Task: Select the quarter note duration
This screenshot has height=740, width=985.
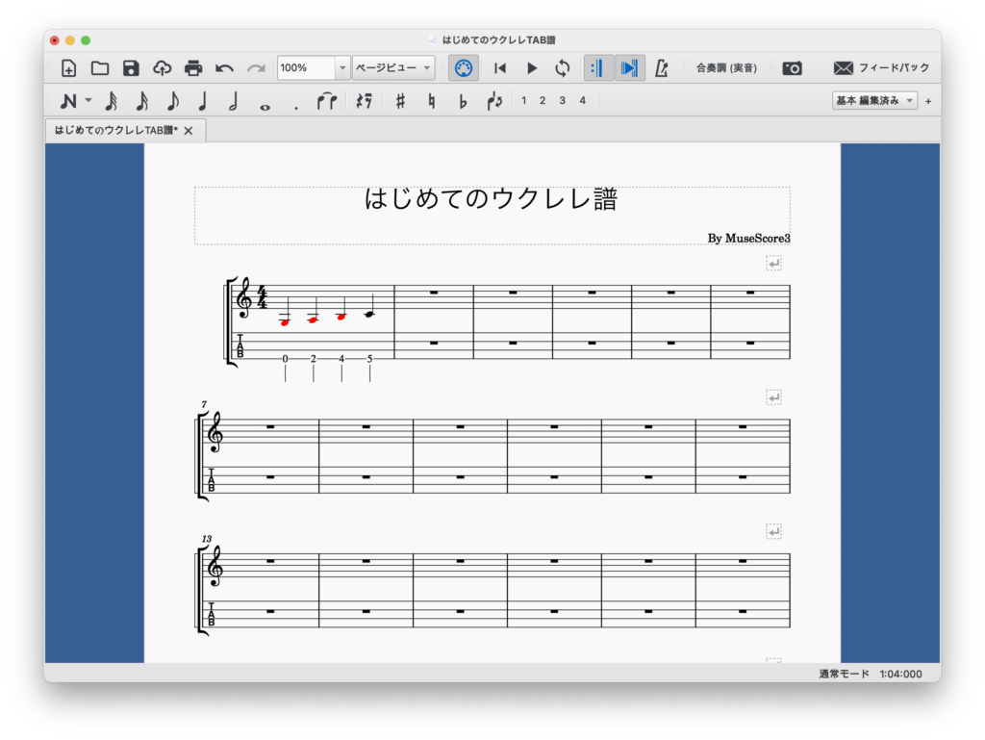Action: point(203,101)
